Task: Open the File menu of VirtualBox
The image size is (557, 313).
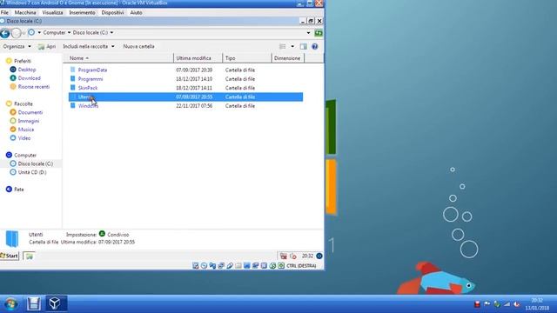Action: (x=4, y=12)
